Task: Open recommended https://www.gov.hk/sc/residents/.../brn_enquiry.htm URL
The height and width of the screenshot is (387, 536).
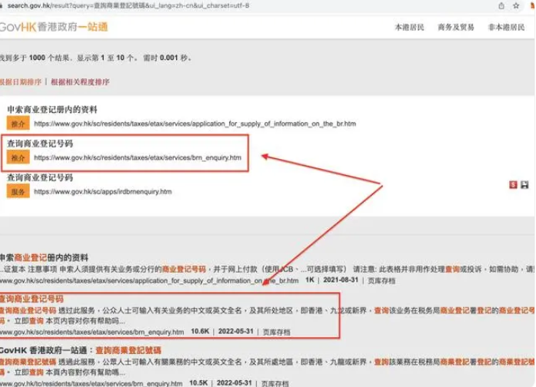Action: pos(138,157)
